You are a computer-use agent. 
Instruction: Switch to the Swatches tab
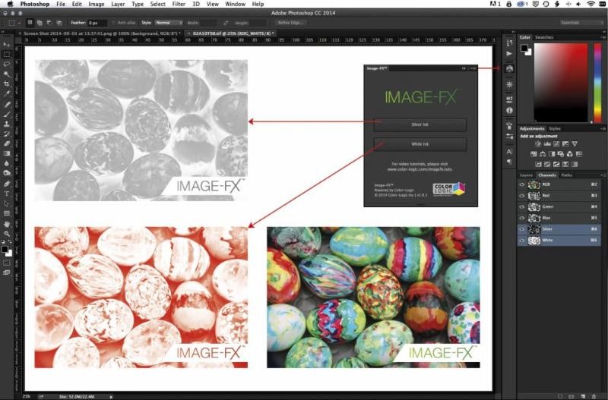coord(544,37)
